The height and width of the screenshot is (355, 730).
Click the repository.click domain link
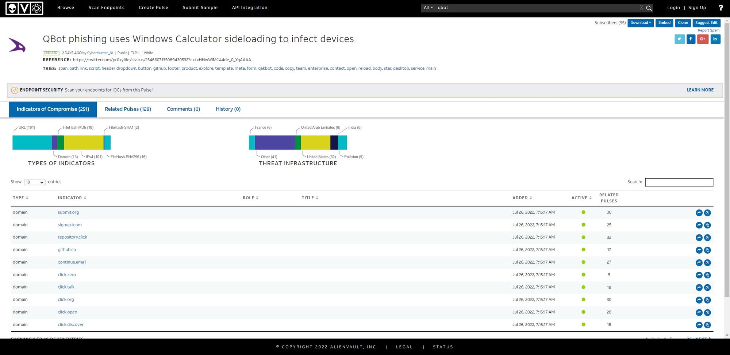pyautogui.click(x=72, y=237)
